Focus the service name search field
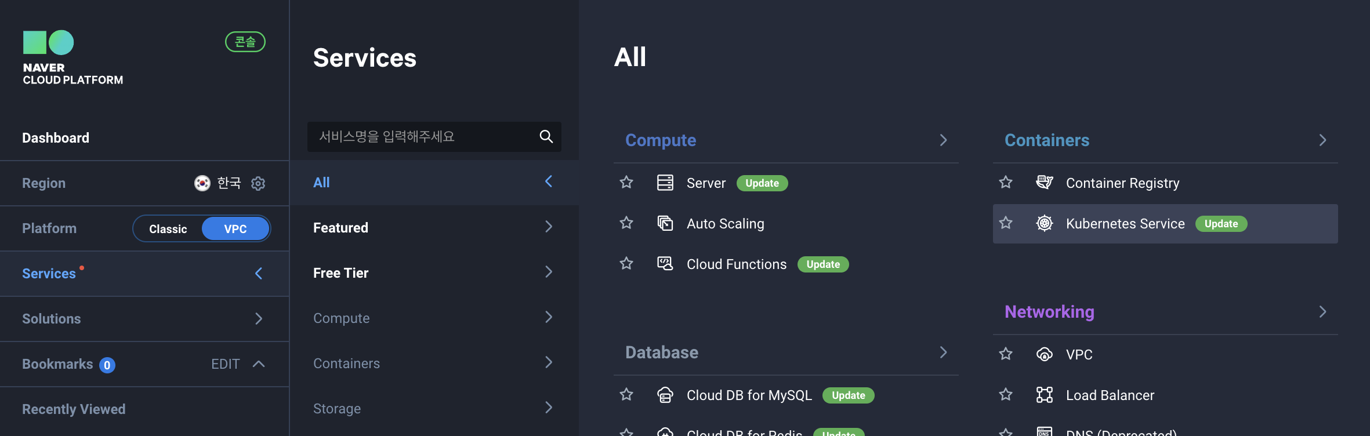This screenshot has width=1370, height=436. (x=434, y=137)
